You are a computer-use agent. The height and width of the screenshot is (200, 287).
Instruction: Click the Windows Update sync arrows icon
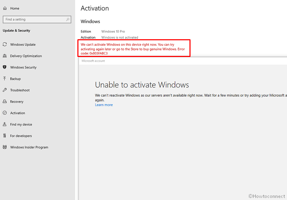point(5,44)
